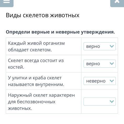Open dropdown for 'Скелет всегда состоит из костей'
124x124 pixels.
100,64
